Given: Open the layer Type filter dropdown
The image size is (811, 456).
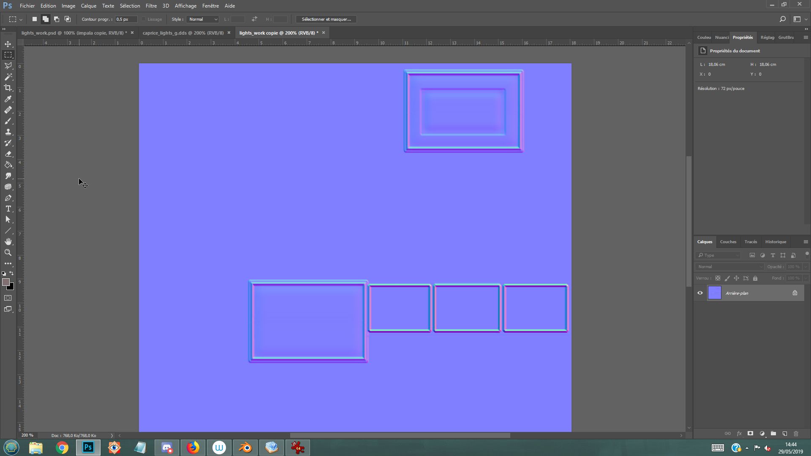Looking at the screenshot, I should pos(719,255).
